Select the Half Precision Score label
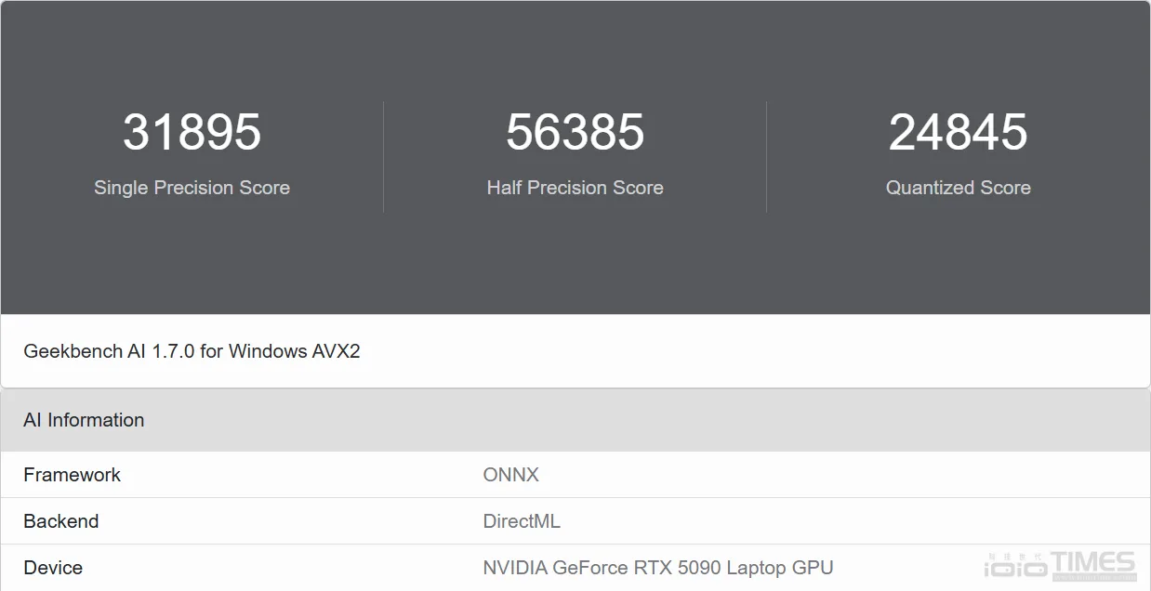 tap(575, 188)
